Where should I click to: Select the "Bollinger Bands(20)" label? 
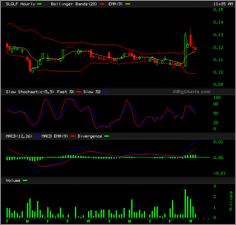click(x=74, y=4)
